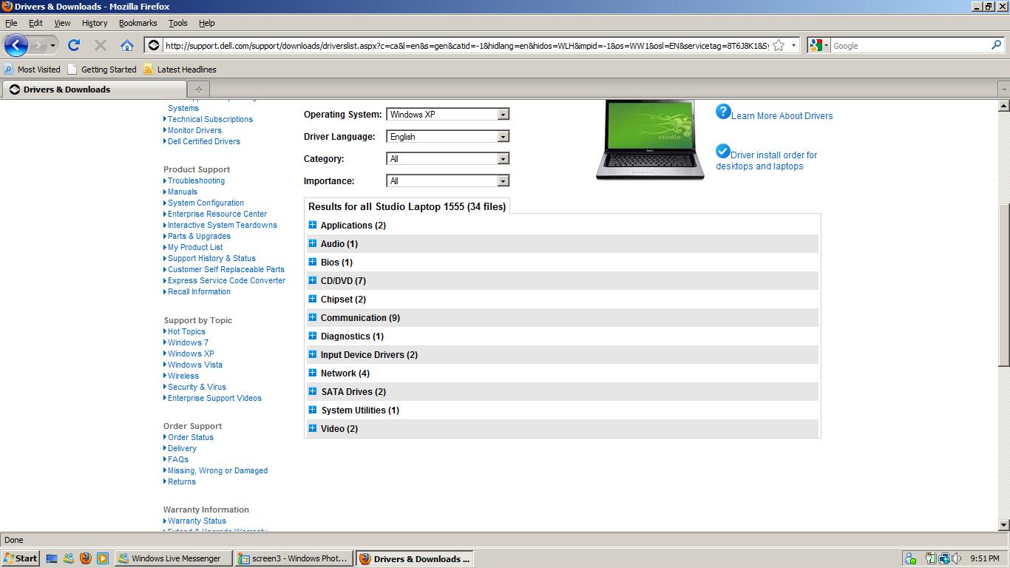Open the volume tray icon
Viewport: 1010px width, 568px height.
[x=957, y=558]
